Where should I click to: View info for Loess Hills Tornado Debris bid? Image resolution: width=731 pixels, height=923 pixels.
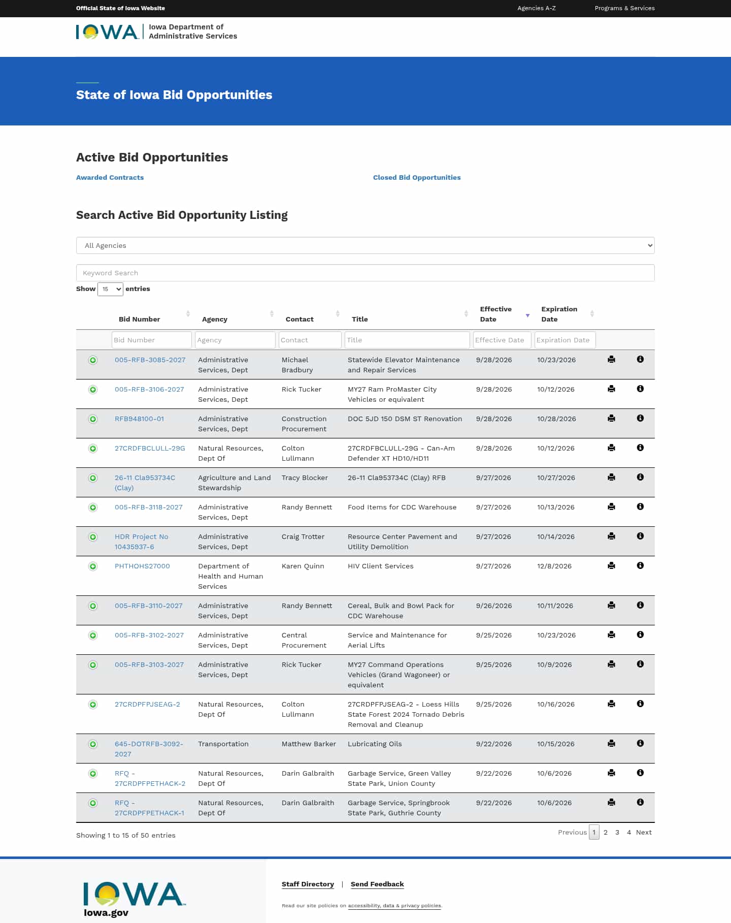(x=640, y=704)
